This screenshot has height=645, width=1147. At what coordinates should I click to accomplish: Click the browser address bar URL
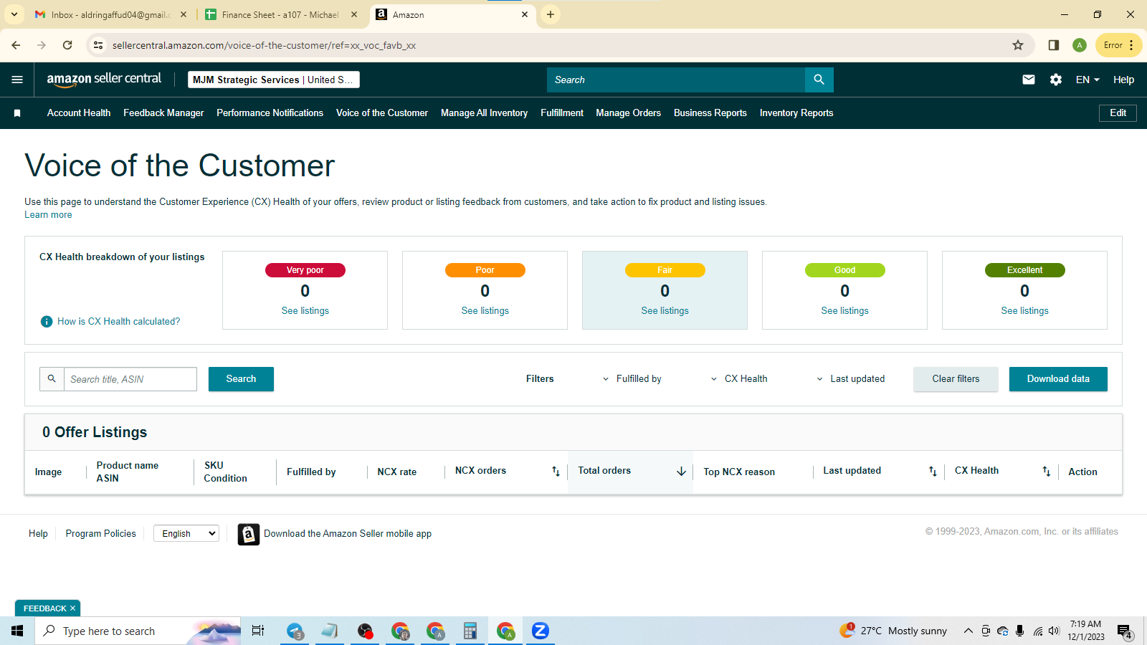click(264, 45)
